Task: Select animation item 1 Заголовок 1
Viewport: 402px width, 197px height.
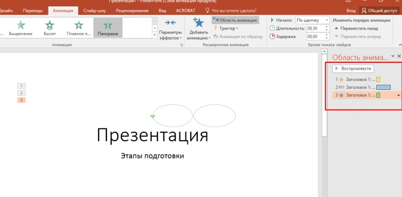Action: click(x=366, y=79)
